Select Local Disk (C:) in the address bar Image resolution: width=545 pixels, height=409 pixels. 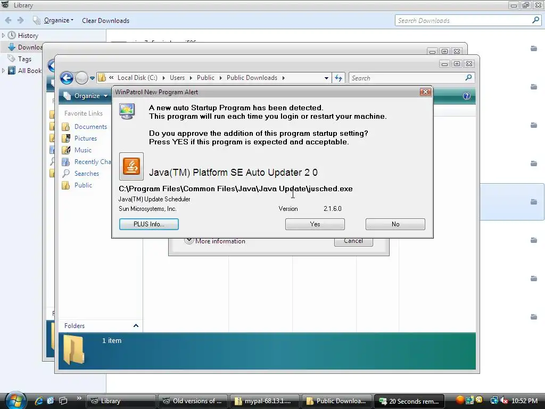click(x=137, y=78)
